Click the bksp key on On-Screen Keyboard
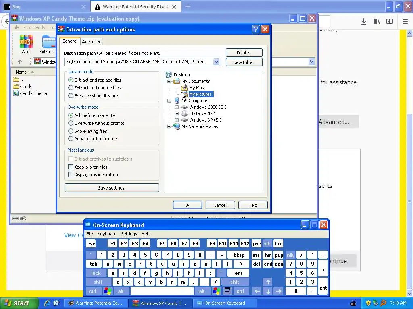Screen dimensions: 413x309 point(239,255)
